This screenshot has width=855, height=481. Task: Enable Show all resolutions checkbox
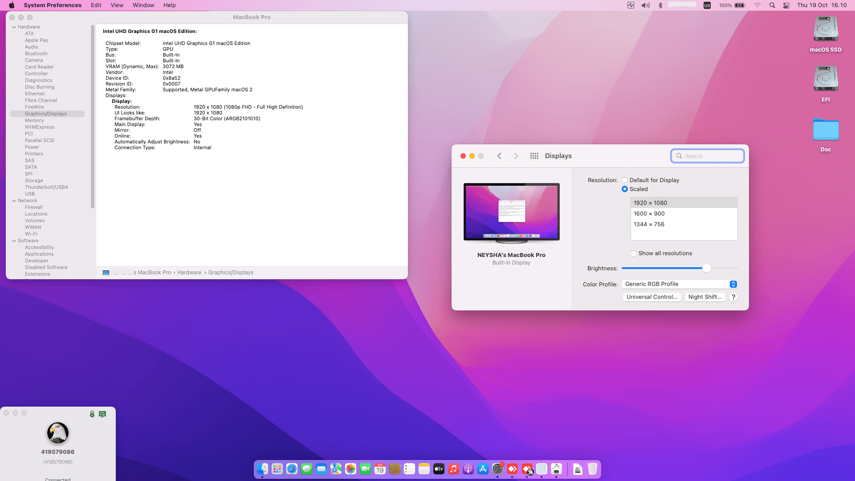633,253
